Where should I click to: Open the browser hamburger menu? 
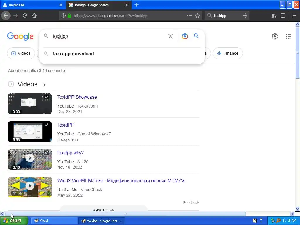(x=294, y=16)
